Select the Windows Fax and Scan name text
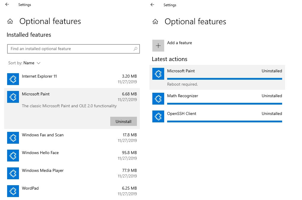Image resolution: width=302 pixels, height=200 pixels. (x=43, y=135)
